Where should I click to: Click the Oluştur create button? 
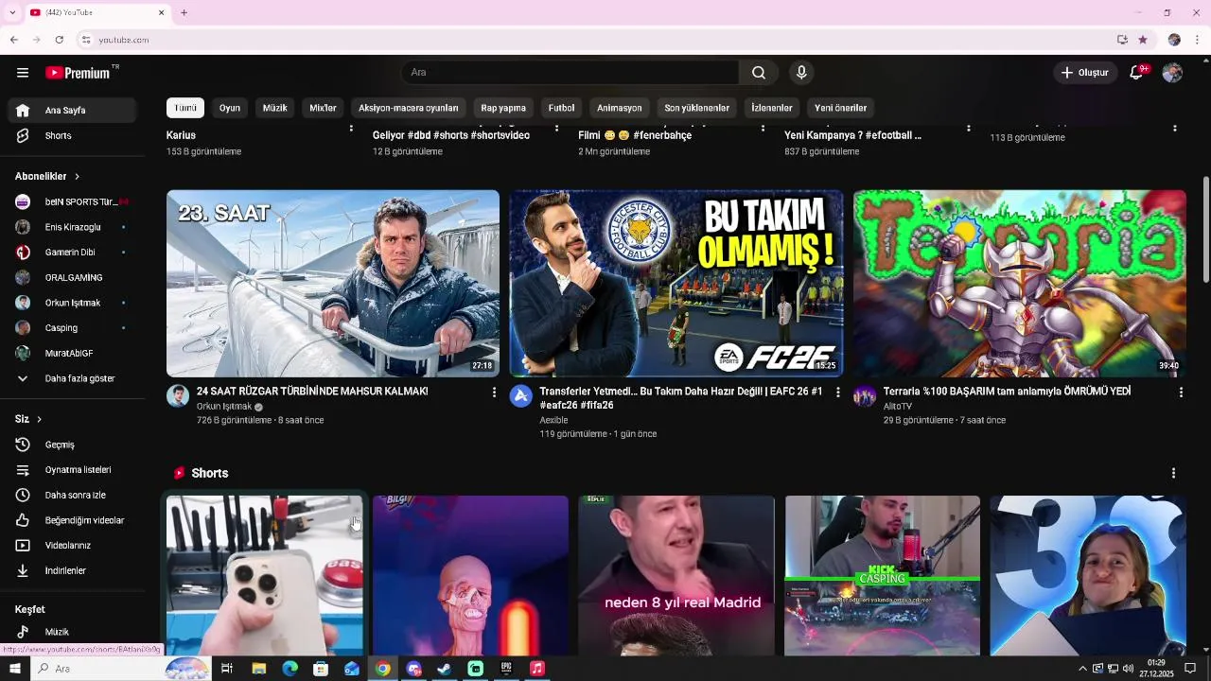pyautogui.click(x=1085, y=73)
